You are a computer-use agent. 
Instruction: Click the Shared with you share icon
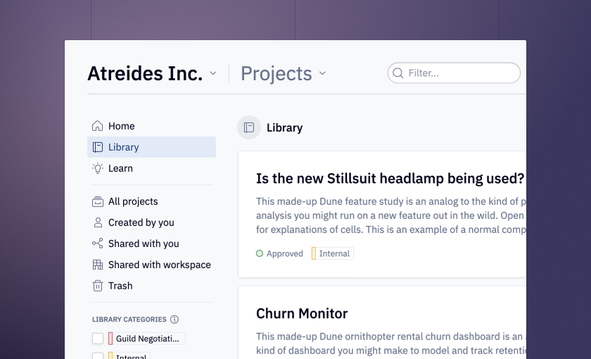click(98, 244)
